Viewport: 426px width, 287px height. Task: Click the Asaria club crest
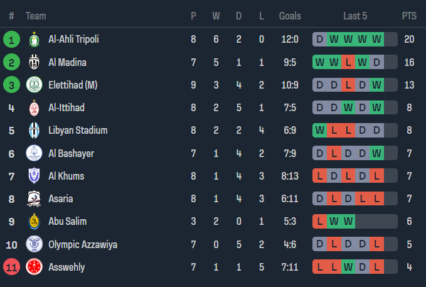34,199
